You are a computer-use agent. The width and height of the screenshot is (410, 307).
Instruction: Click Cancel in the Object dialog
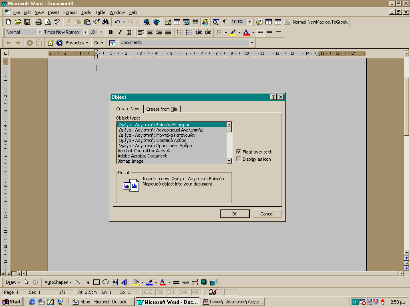(267, 214)
